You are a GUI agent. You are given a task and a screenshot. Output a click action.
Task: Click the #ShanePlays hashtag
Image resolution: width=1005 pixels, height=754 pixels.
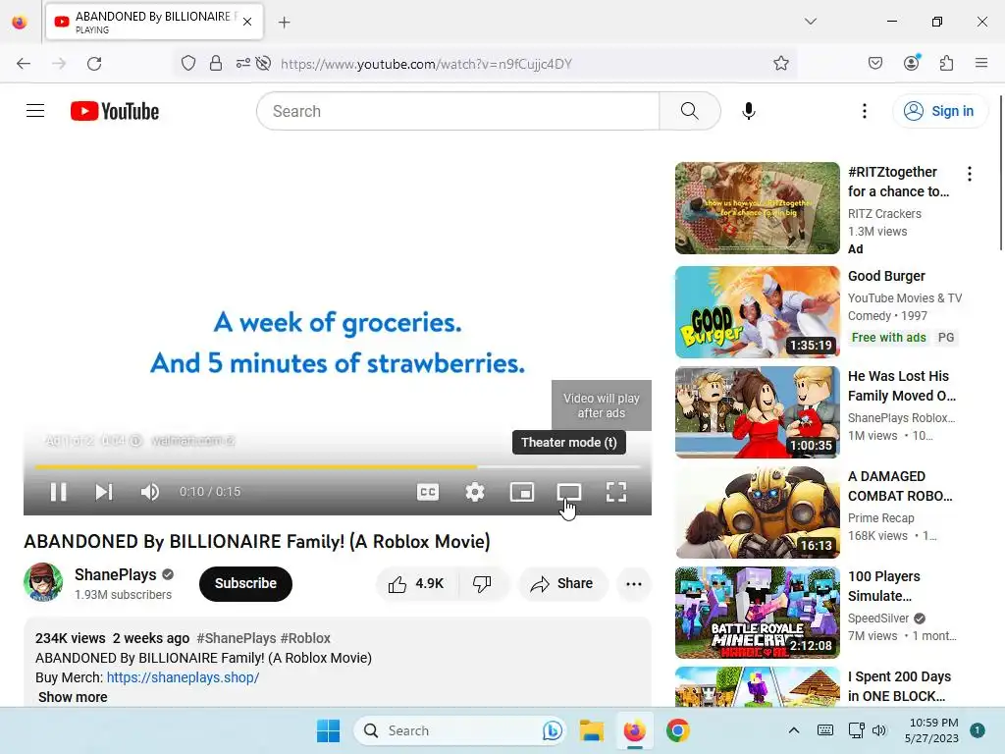(x=237, y=638)
